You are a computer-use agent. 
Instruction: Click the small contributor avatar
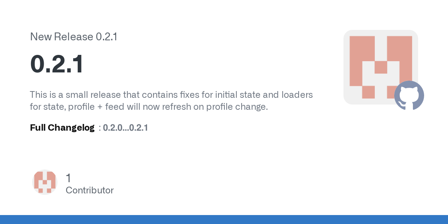pos(45,182)
